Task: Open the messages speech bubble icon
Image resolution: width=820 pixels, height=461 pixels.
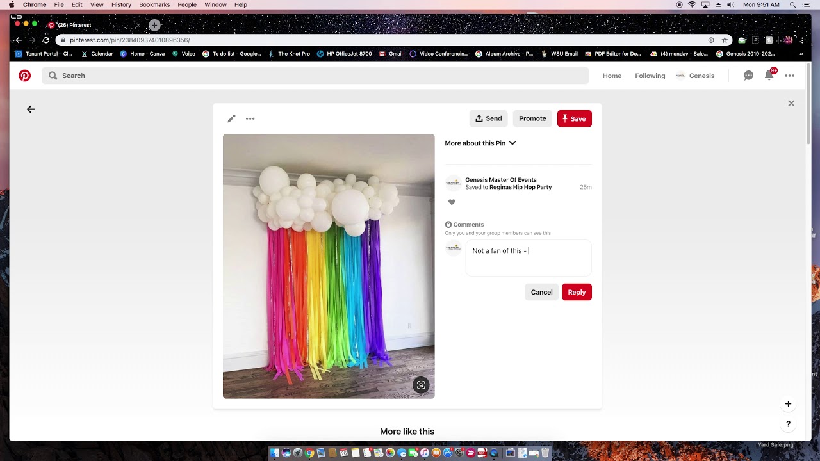Action: [x=748, y=76]
